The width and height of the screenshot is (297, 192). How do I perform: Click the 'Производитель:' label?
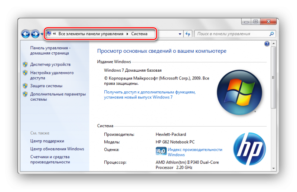pos(119,134)
